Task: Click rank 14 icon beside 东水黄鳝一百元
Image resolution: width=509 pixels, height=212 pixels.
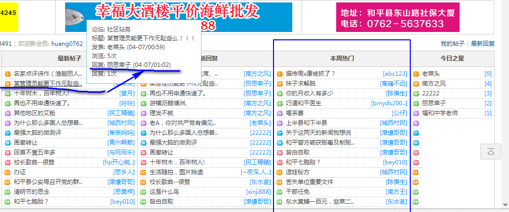Action: tap(279, 202)
